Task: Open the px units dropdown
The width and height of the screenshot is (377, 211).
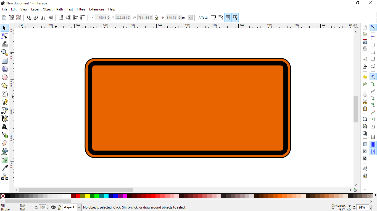Action: 190,18
